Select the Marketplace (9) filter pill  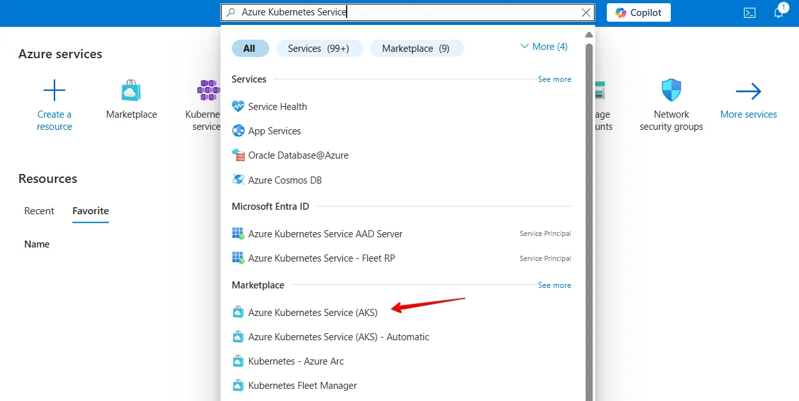click(416, 48)
